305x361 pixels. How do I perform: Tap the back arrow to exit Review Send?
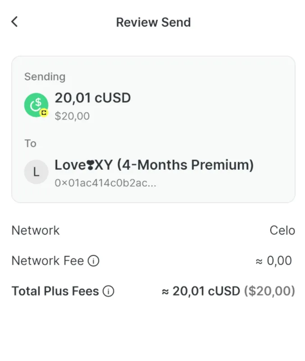coord(14,21)
